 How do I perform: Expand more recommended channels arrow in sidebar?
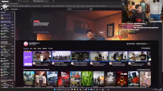click(13, 55)
